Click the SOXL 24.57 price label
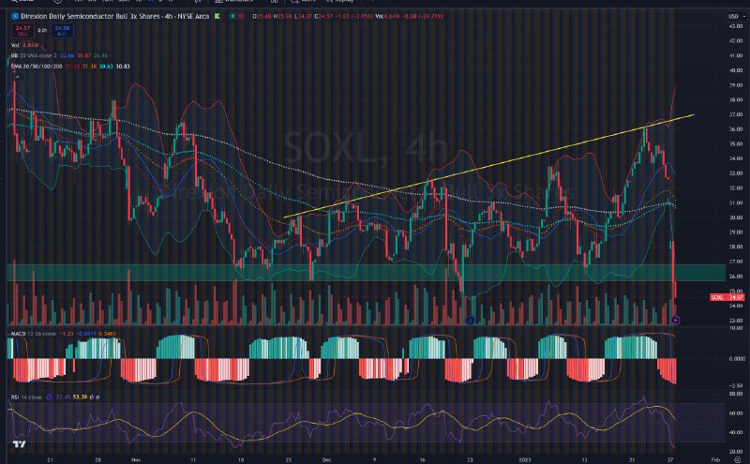This screenshot has width=750, height=464. coord(727,297)
